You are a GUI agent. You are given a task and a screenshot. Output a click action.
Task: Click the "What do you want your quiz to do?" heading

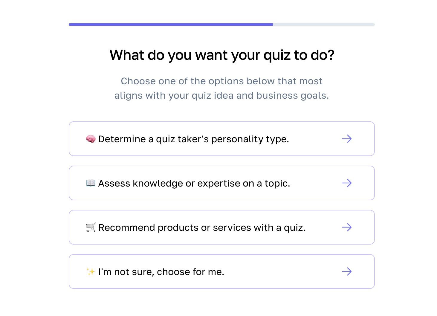[222, 55]
